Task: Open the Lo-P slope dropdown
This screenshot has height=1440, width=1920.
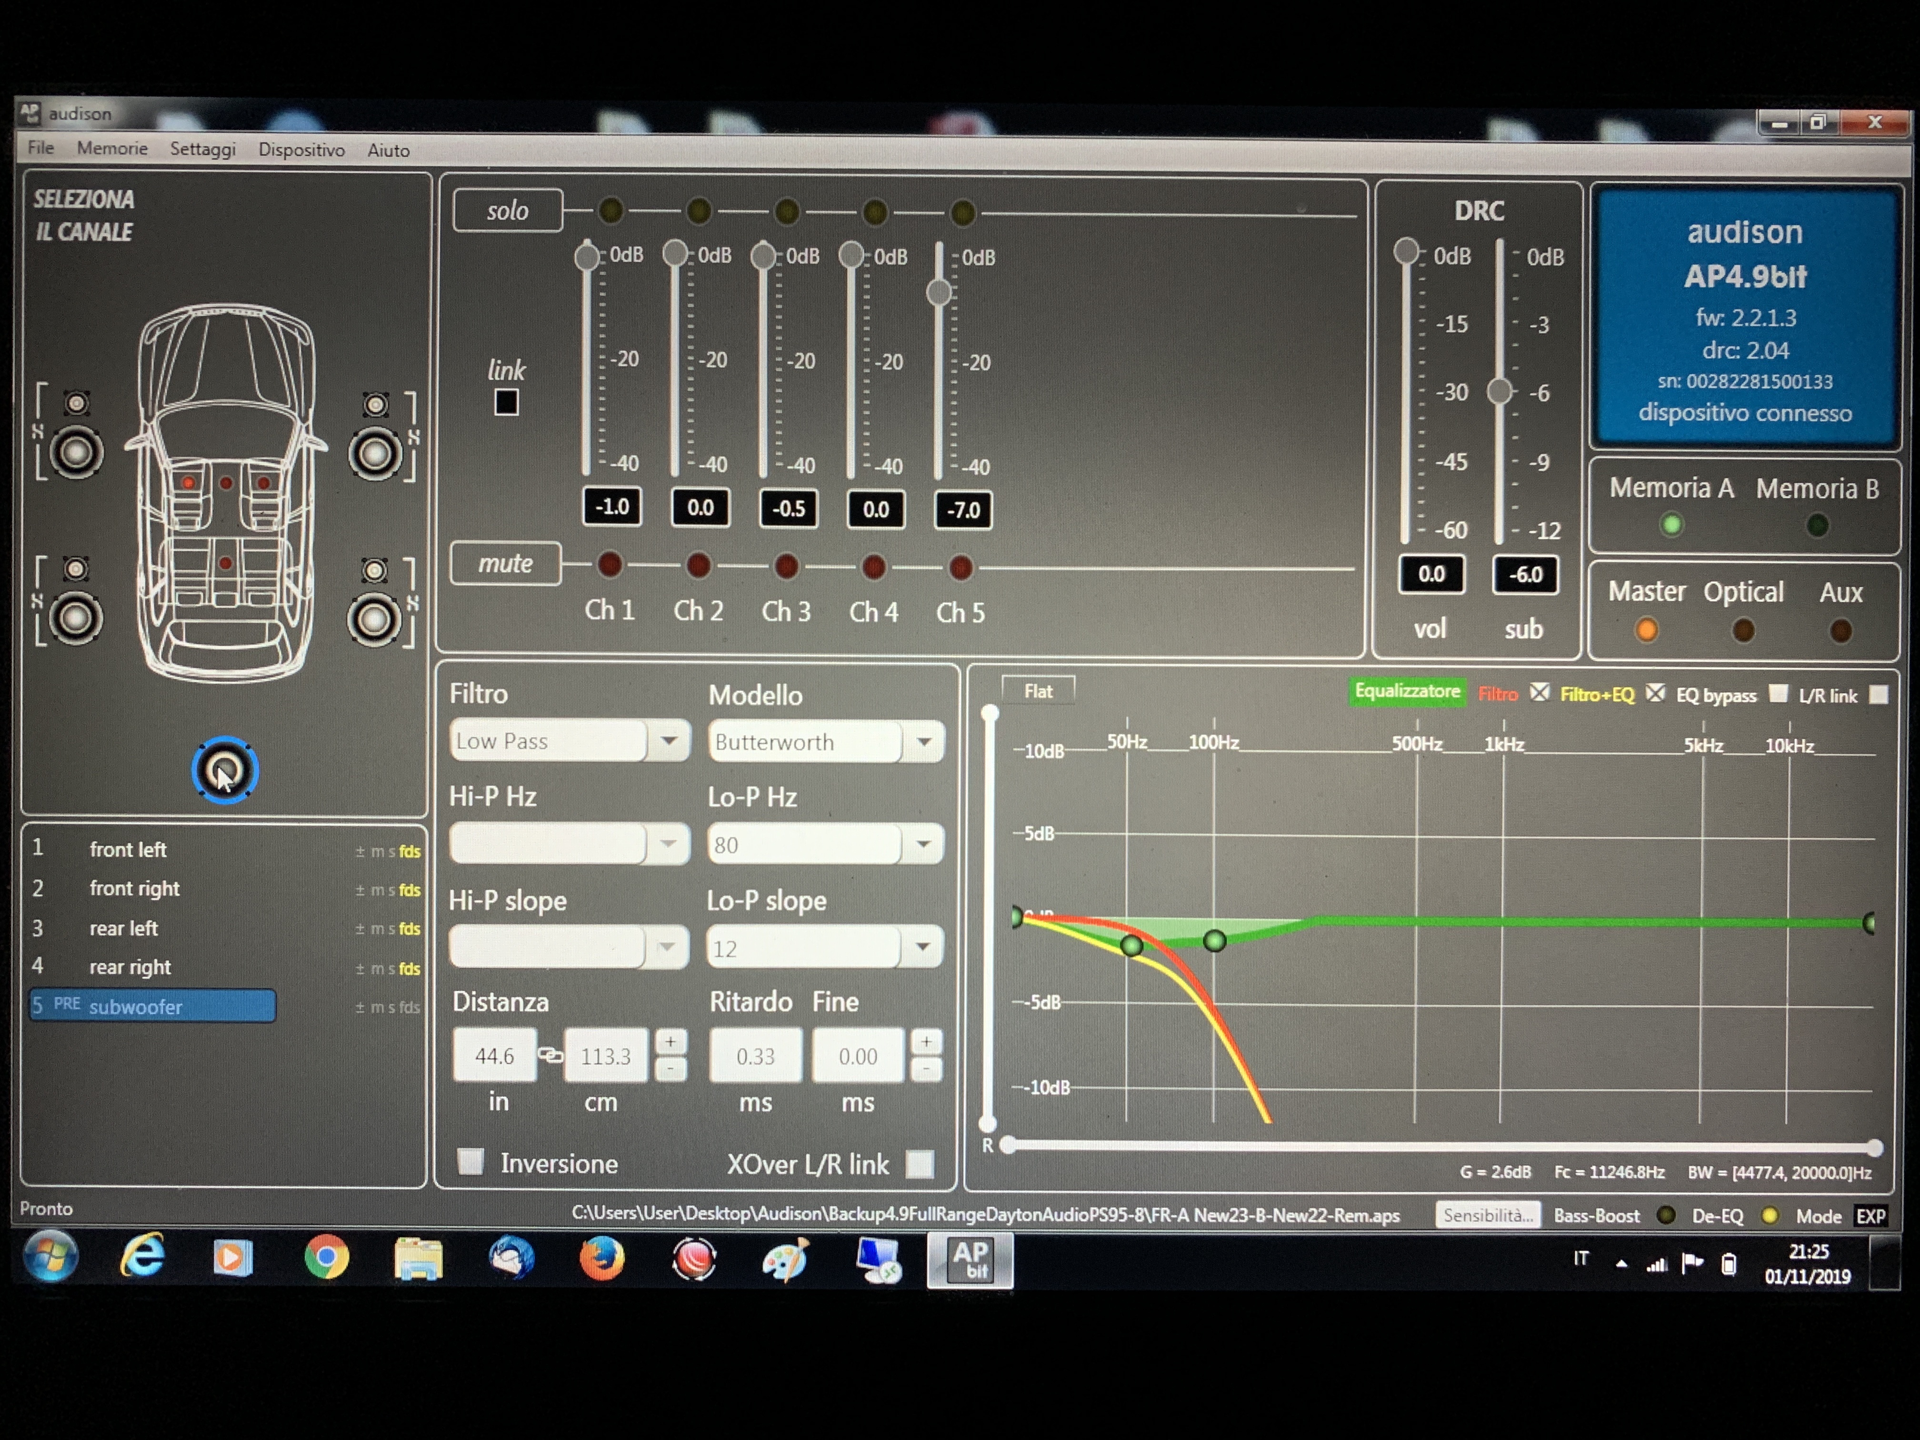Action: coord(825,947)
